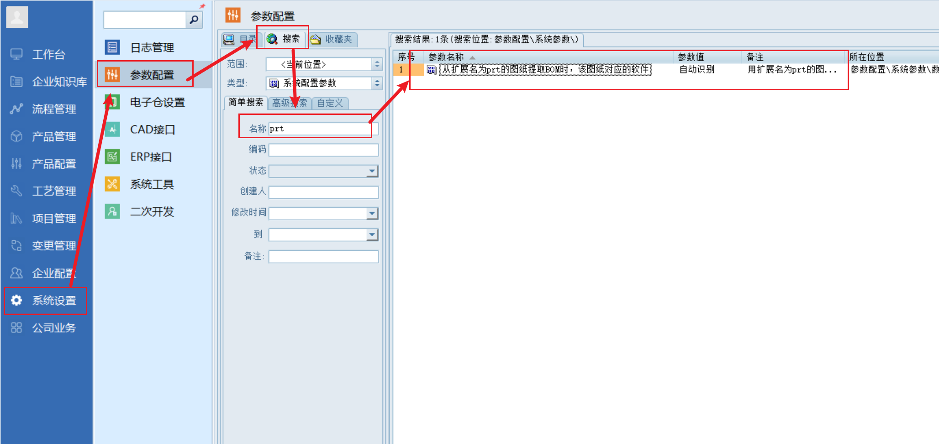This screenshot has width=939, height=444.
Task: Open 公司业务 in the sidebar
Action: [43, 328]
